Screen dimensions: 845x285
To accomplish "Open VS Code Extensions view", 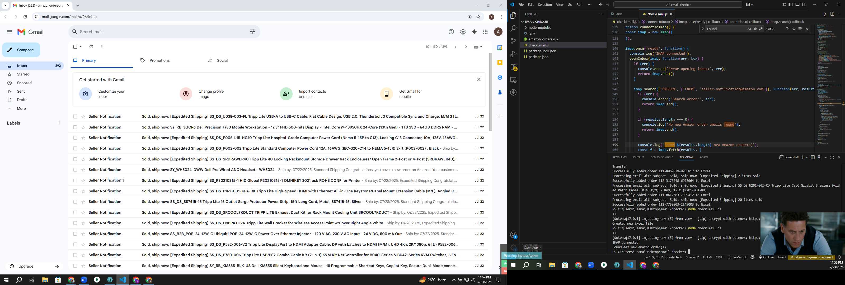I will tap(513, 67).
